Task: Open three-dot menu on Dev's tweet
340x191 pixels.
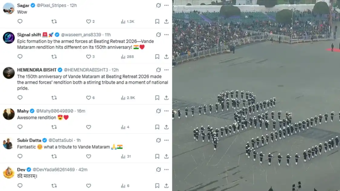Action: pos(166,170)
